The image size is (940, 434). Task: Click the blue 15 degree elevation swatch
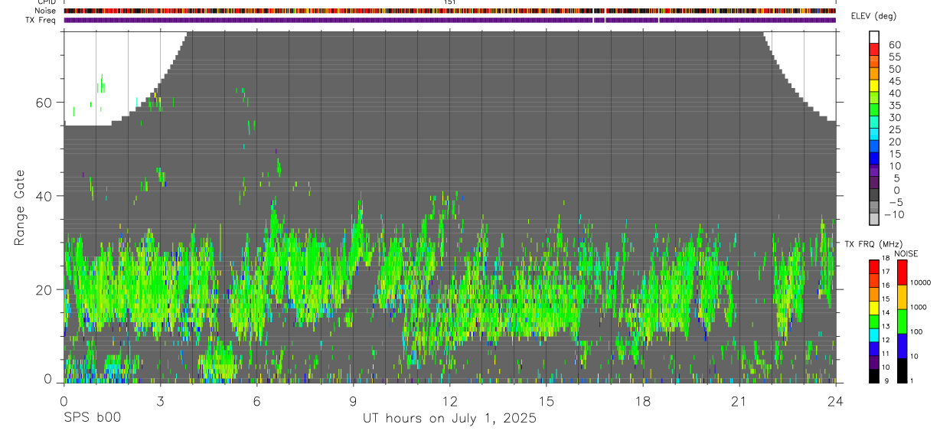[x=875, y=158]
